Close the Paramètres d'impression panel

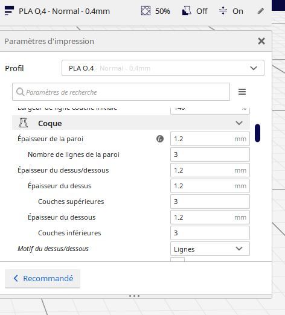coord(261,41)
